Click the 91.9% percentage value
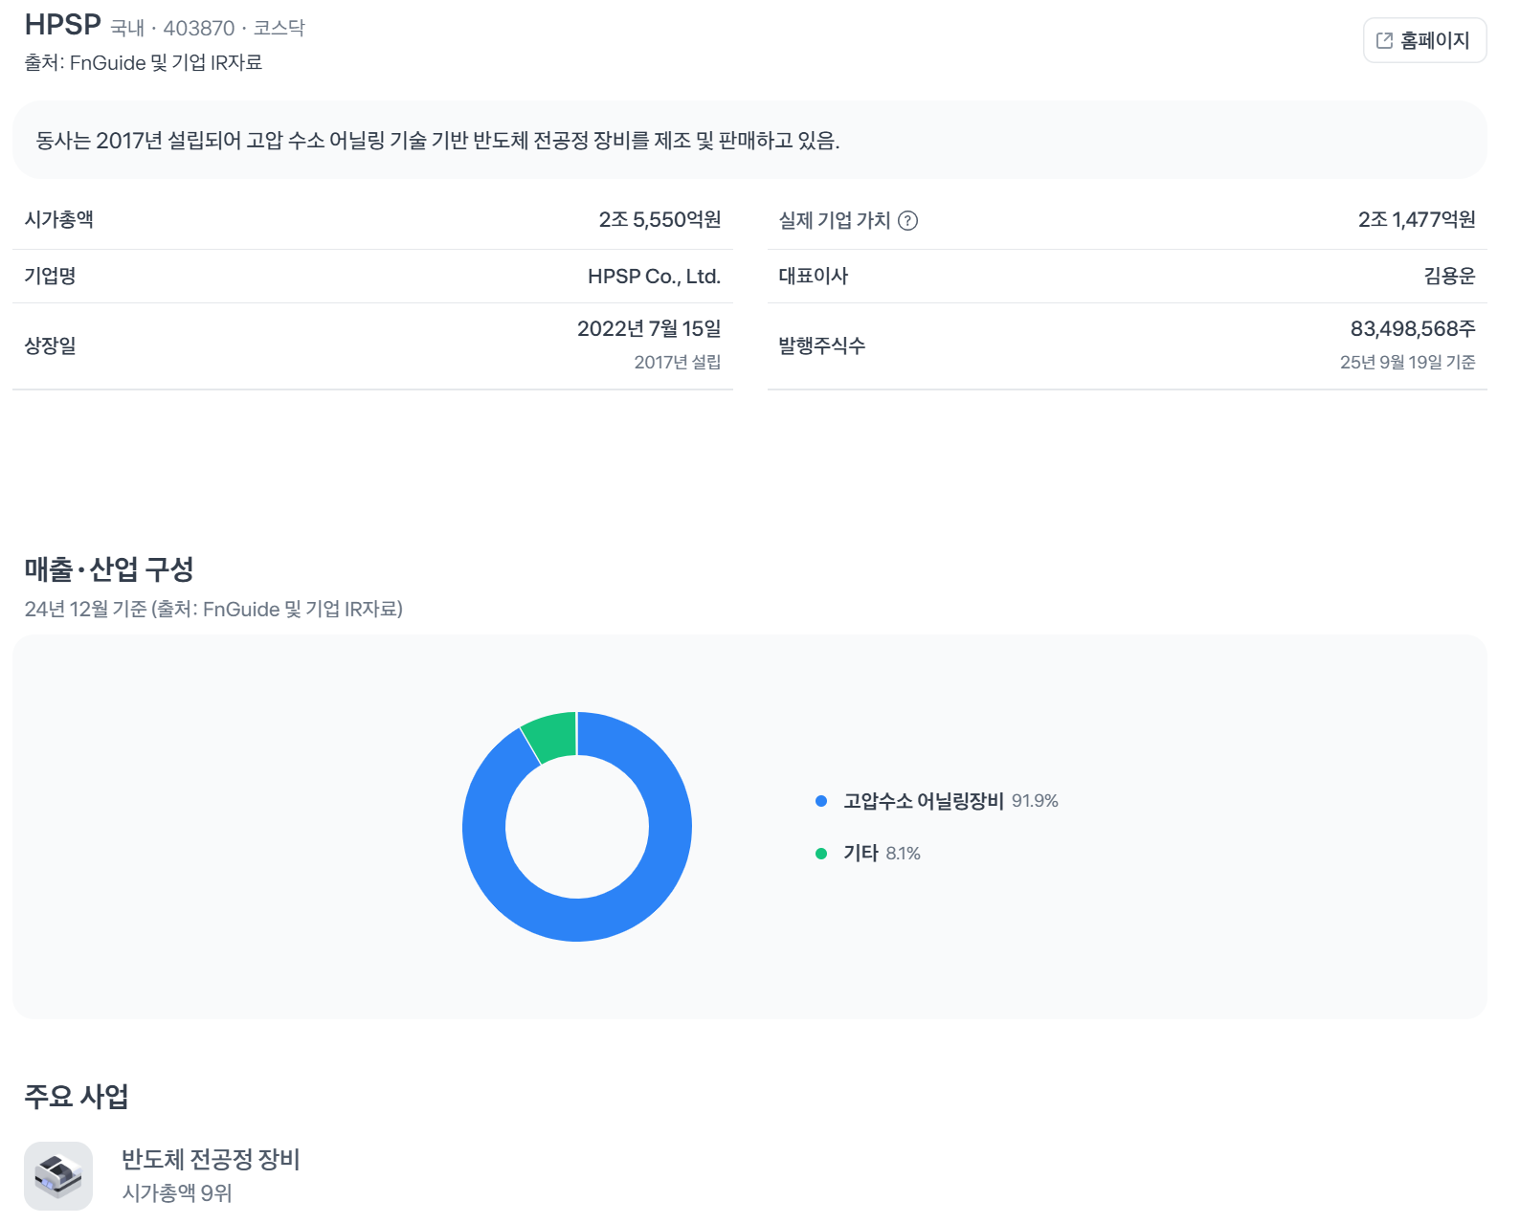The image size is (1520, 1224). (1035, 801)
